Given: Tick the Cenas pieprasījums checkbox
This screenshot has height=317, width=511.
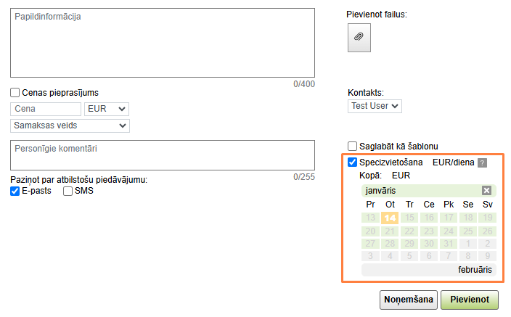Looking at the screenshot, I should point(15,93).
